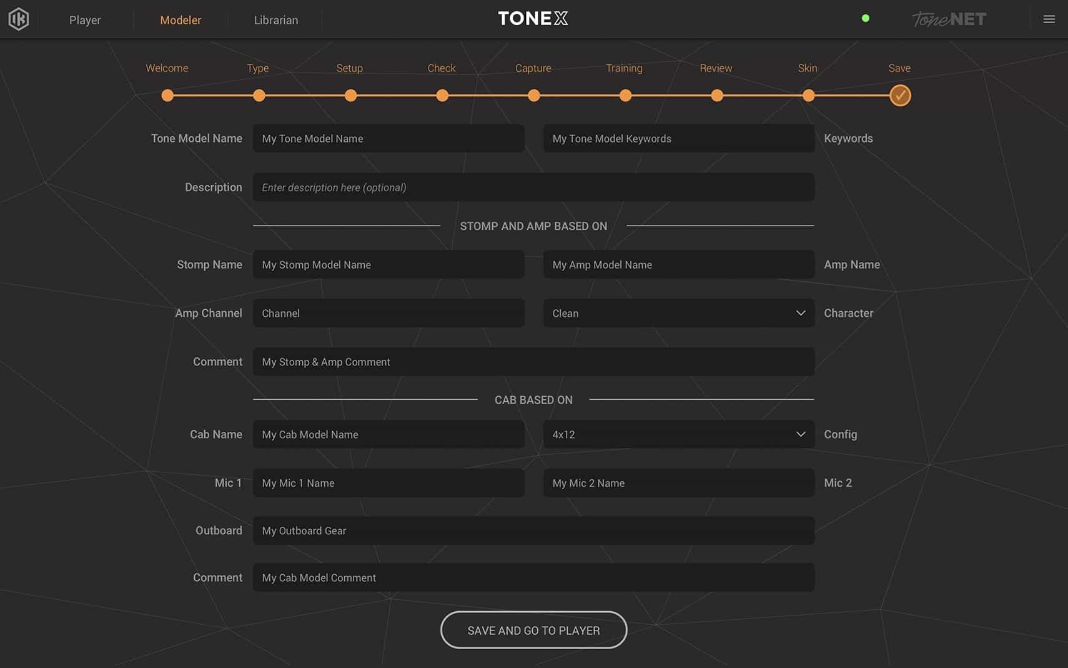Click the green connection status indicator
Viewport: 1068px width, 668px height.
[x=865, y=18]
